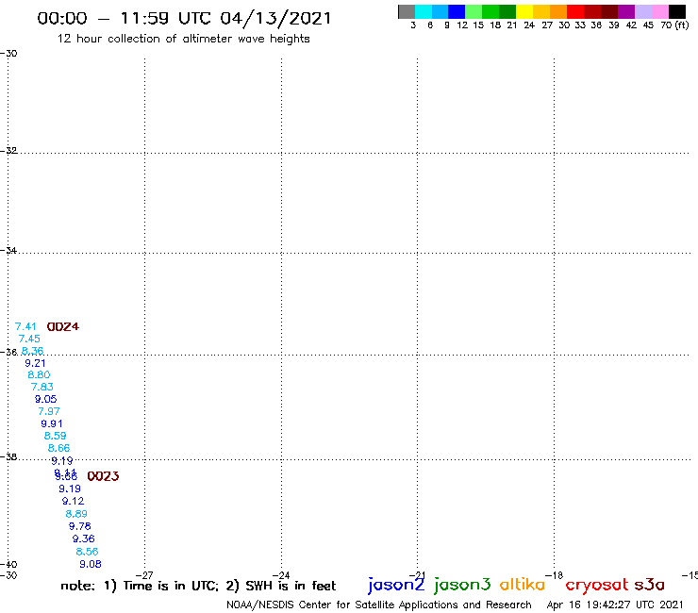Select the -18 longitude axis label

point(555,575)
